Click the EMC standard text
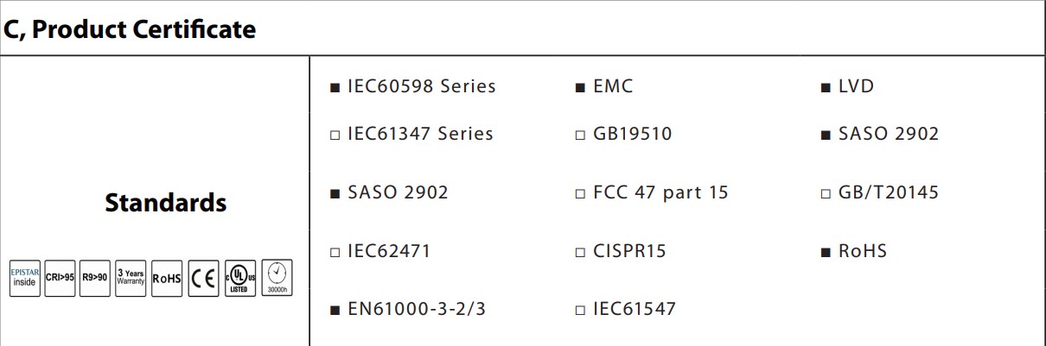 (x=613, y=86)
